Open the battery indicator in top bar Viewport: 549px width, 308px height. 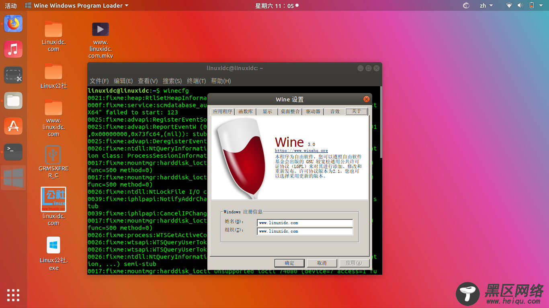coord(532,6)
